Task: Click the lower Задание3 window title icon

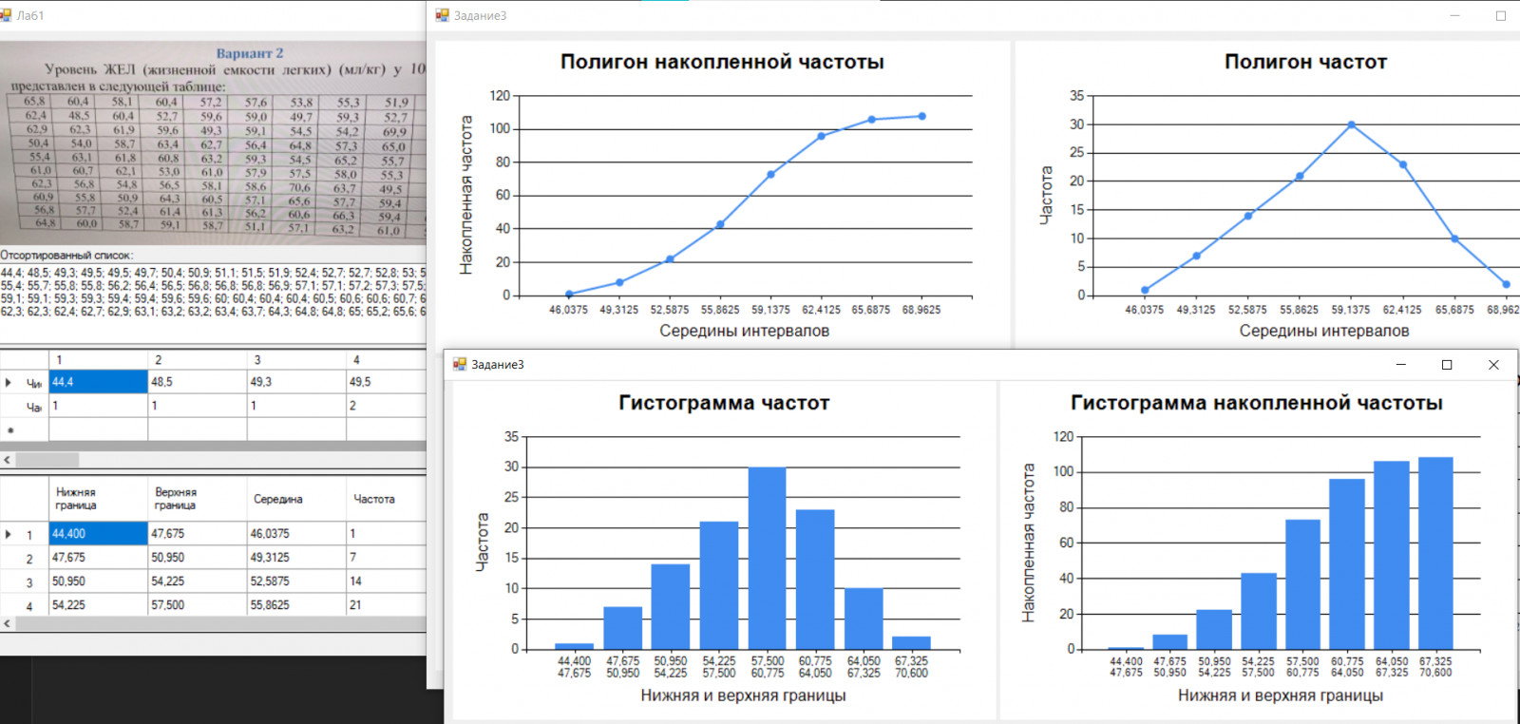Action: pyautogui.click(x=460, y=364)
